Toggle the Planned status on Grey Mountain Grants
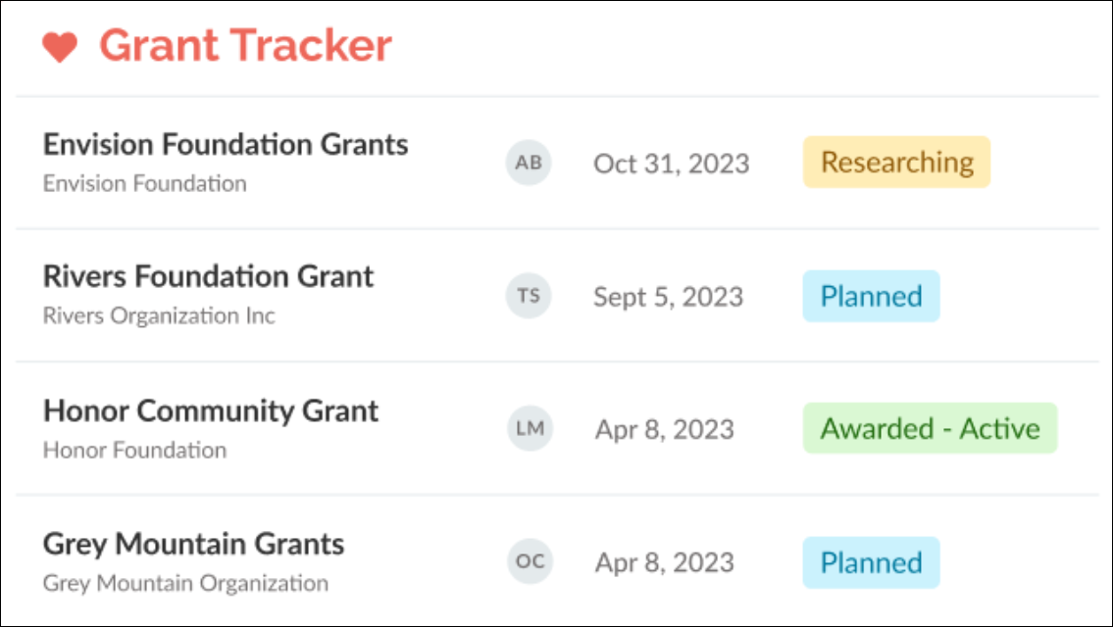The image size is (1113, 627). coord(871,562)
